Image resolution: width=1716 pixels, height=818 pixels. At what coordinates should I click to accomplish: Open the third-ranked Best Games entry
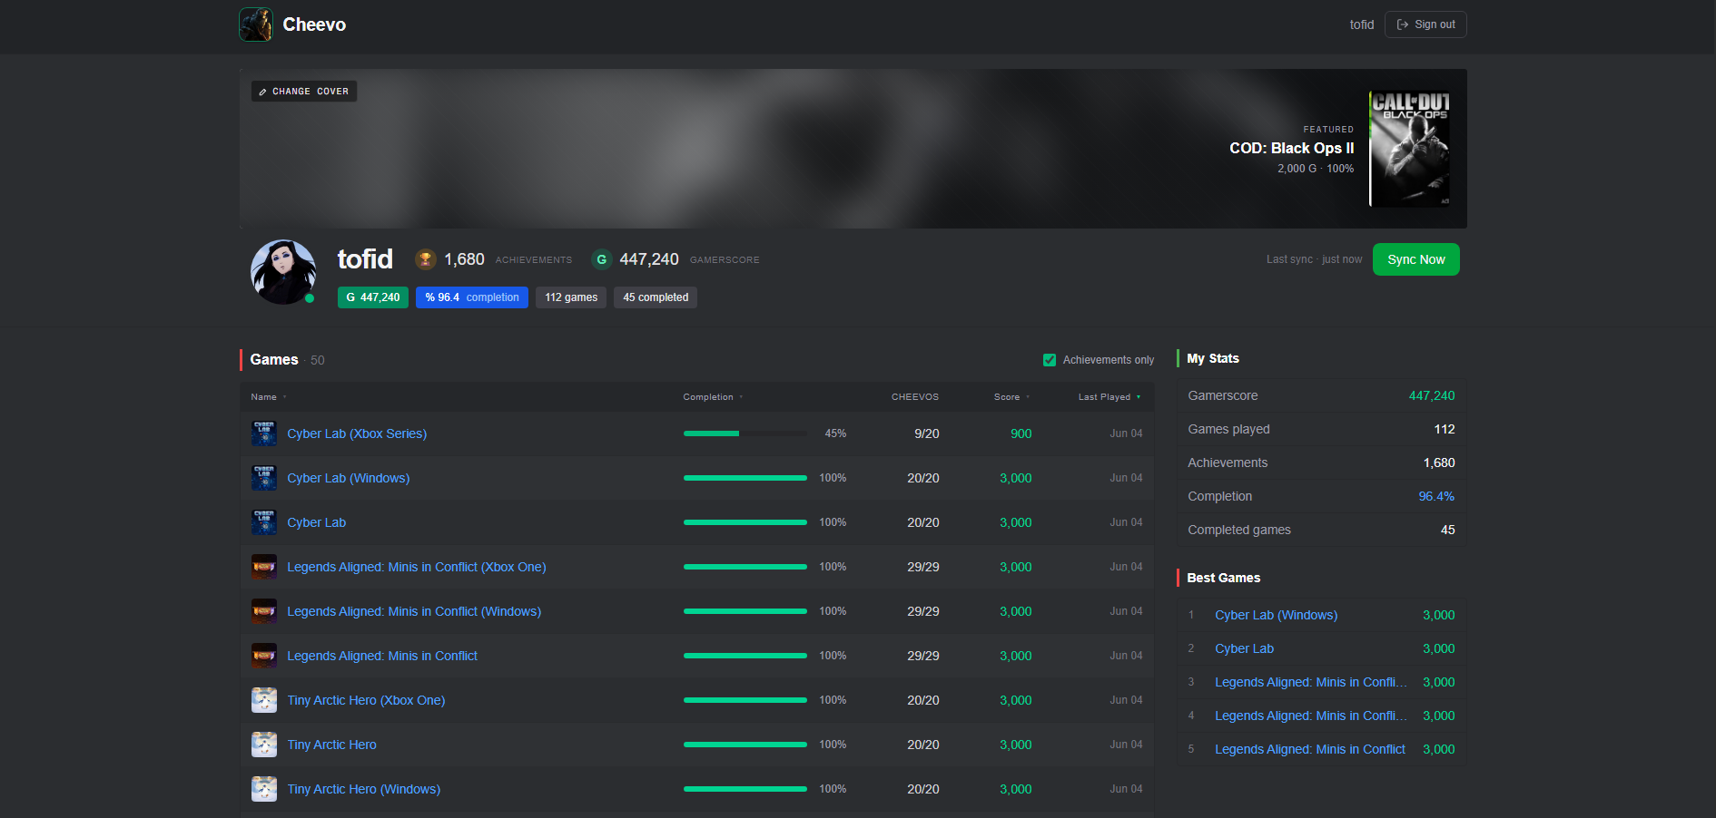[x=1310, y=682]
